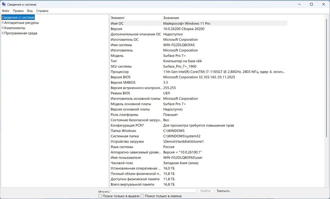Select the Процессор row

click(x=198, y=72)
